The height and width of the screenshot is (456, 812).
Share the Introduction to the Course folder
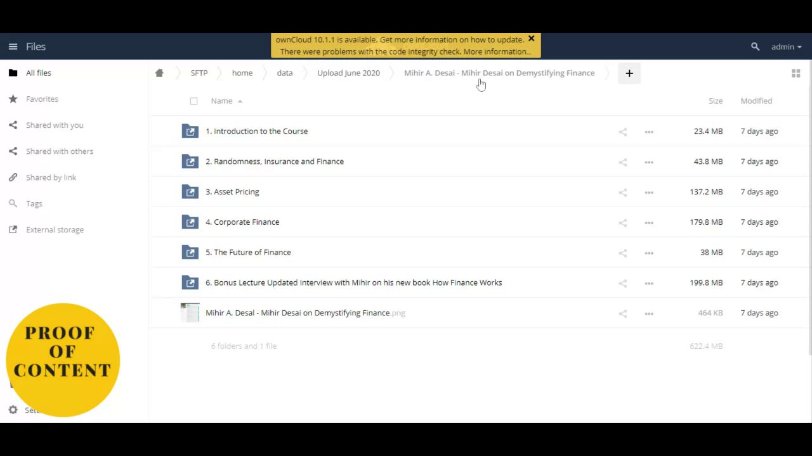(622, 132)
